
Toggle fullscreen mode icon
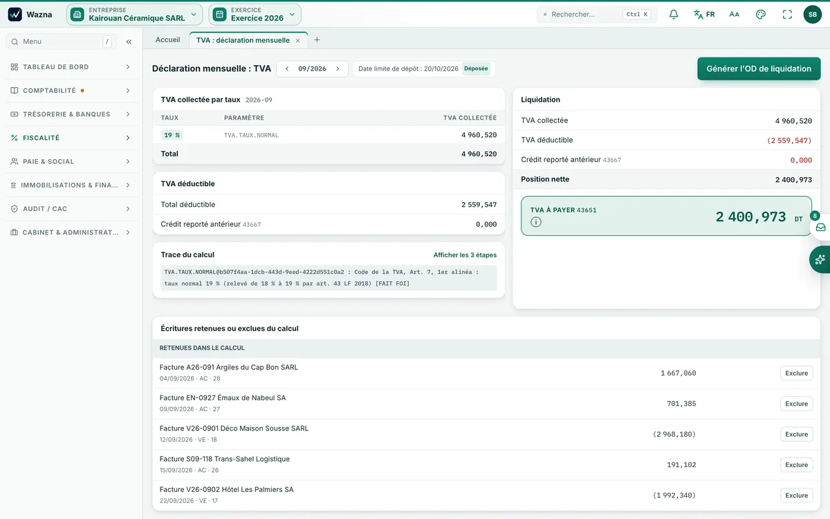[787, 14]
